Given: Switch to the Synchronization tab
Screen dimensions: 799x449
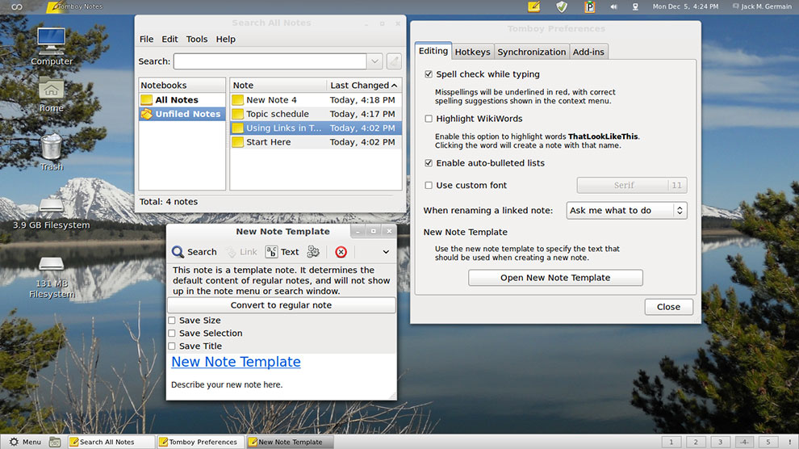Looking at the screenshot, I should [532, 52].
